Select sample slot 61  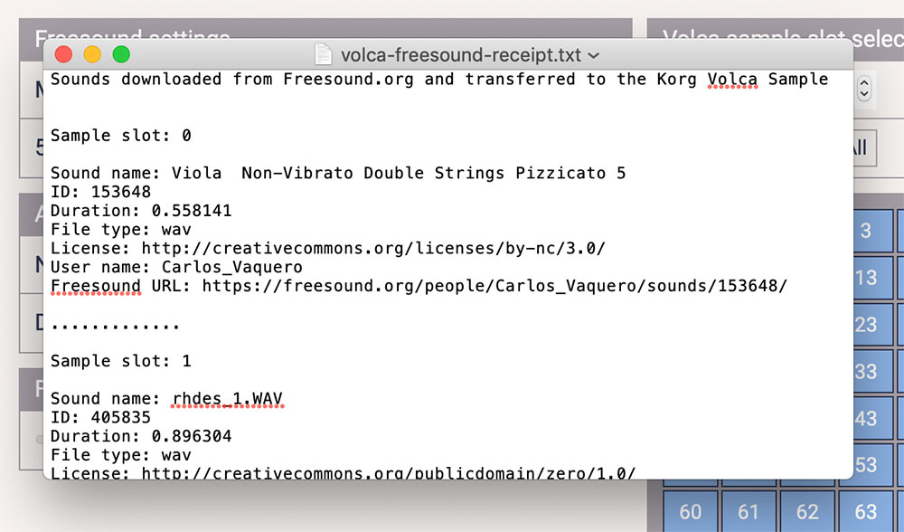(749, 511)
